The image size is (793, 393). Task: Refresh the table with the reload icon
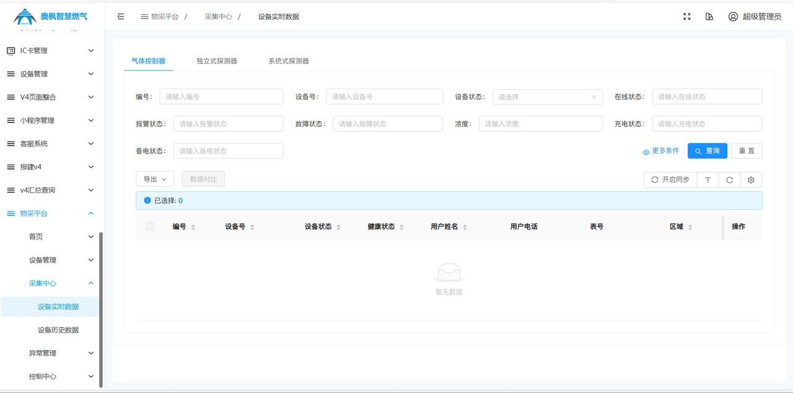[x=729, y=180]
